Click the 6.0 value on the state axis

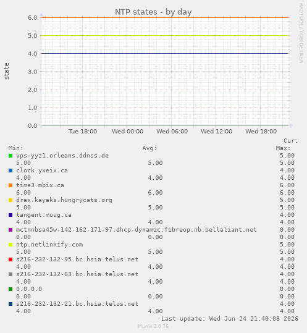point(33,18)
